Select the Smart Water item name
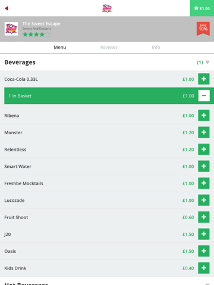This screenshot has width=214, height=285. coord(18,166)
